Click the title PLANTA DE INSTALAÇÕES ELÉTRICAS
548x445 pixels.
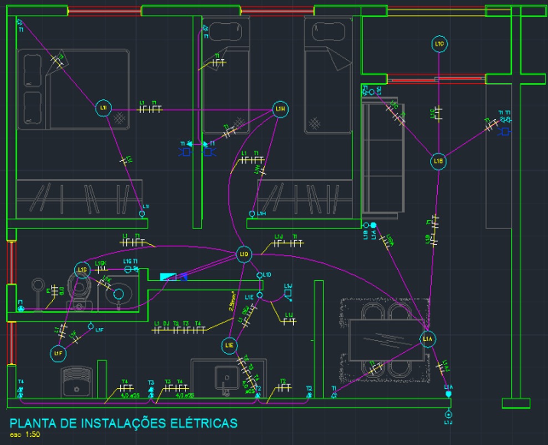124,423
